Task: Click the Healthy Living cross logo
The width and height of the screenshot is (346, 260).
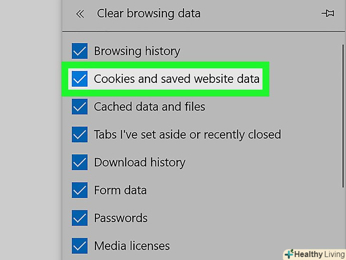Action: (289, 253)
